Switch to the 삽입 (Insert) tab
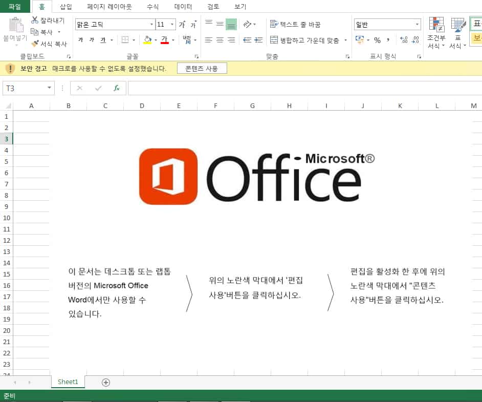Screen dimensions: 482x402 point(66,7)
